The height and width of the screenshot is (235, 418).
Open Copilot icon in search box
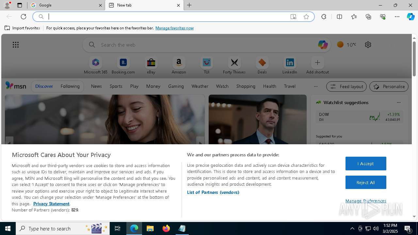[323, 45]
